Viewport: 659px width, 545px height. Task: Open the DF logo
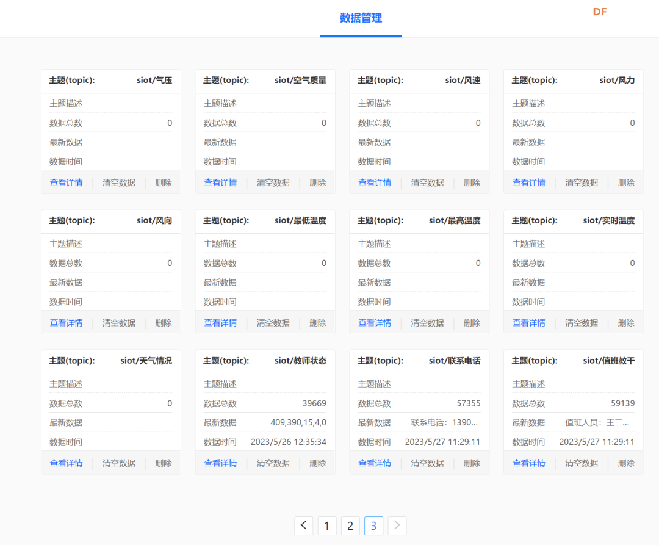coord(600,12)
